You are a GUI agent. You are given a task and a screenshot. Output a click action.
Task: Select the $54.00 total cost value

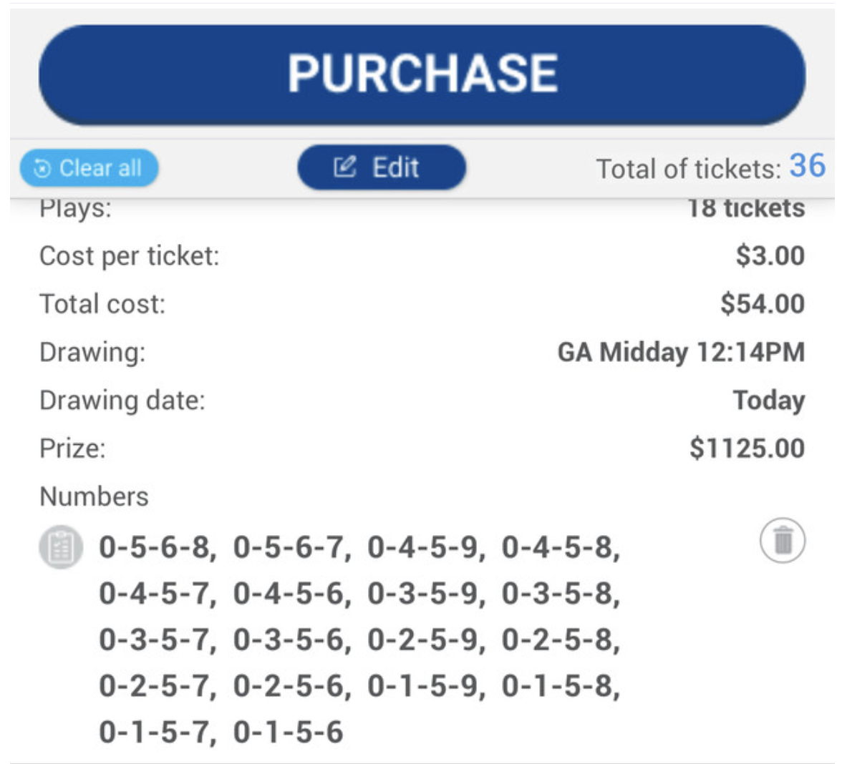click(763, 303)
